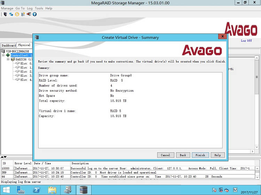This screenshot has width=261, height=195.
Task: Collapse the SAS2X36 enclosure node
Action: tap(8, 59)
